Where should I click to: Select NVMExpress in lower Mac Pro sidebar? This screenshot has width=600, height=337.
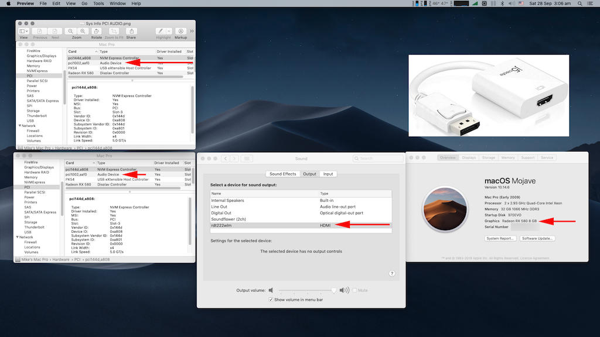pos(35,183)
